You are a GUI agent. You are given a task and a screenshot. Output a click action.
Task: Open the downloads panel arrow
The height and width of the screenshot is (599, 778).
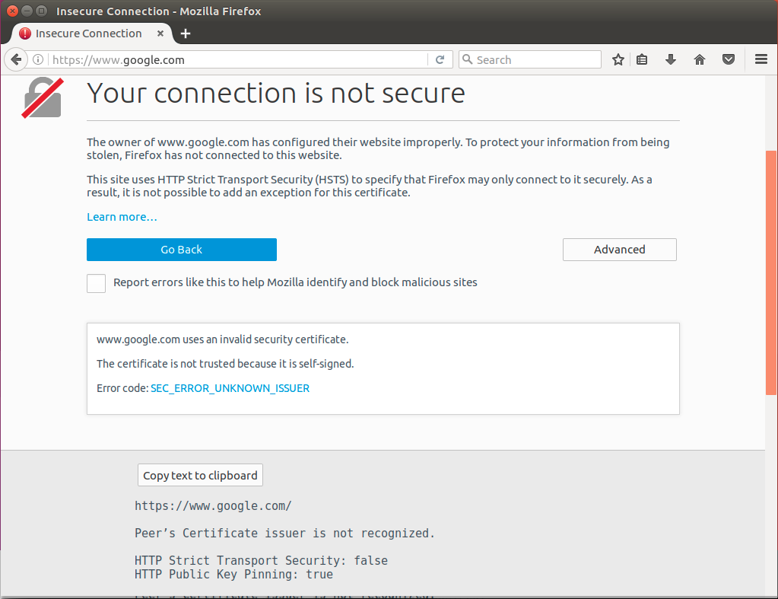point(670,59)
